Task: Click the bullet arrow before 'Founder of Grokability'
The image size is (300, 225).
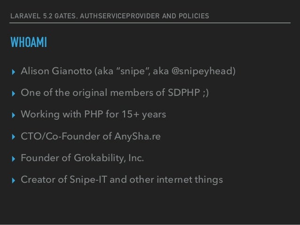Action: pyautogui.click(x=13, y=159)
